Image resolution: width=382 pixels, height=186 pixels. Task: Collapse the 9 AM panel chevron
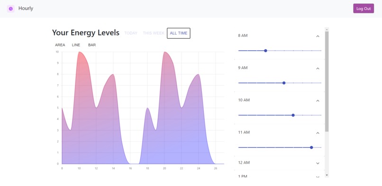click(x=318, y=69)
